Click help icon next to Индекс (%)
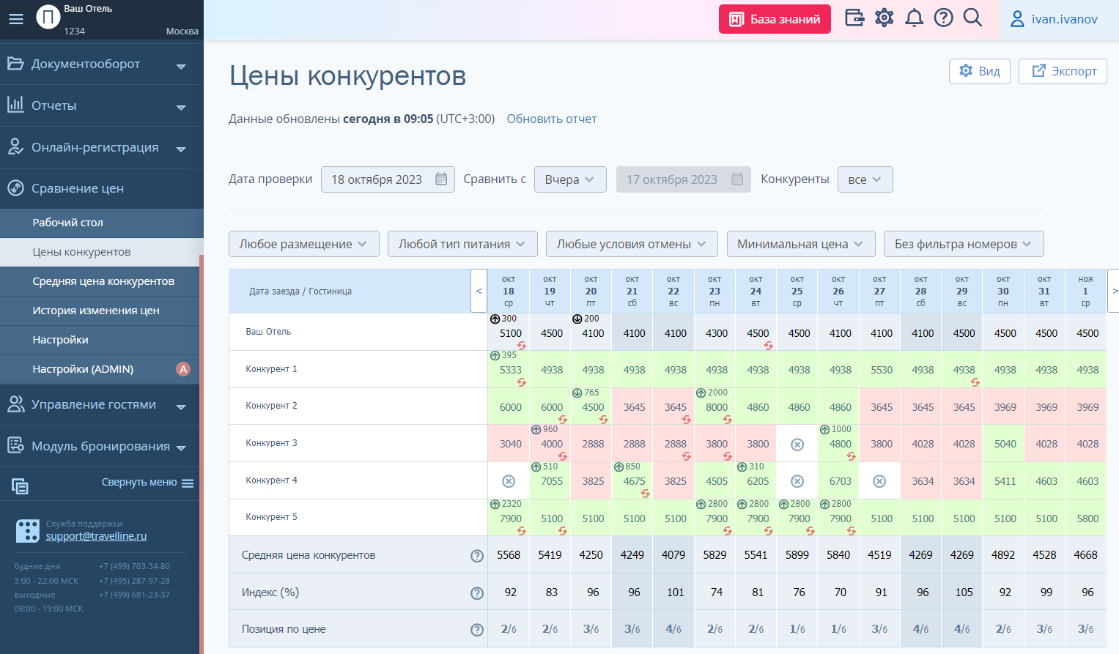Viewport: 1119px width, 654px height. pos(477,592)
